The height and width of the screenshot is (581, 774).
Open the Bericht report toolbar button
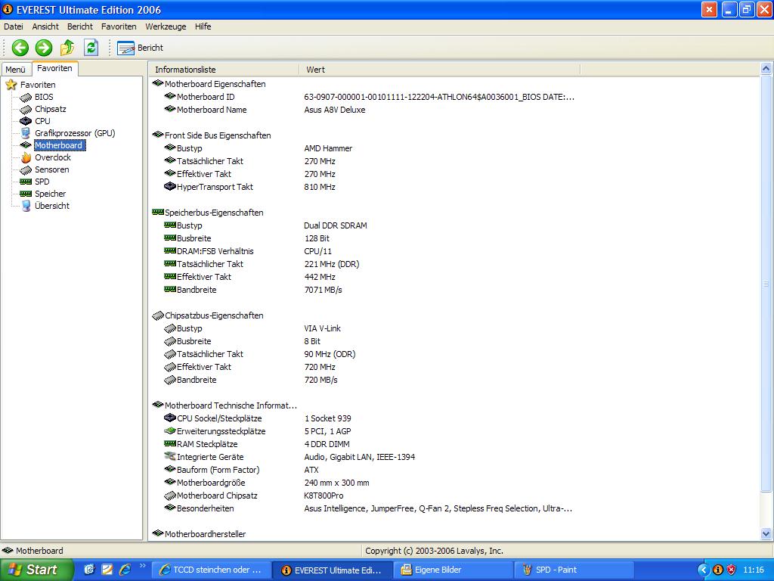pyautogui.click(x=140, y=48)
